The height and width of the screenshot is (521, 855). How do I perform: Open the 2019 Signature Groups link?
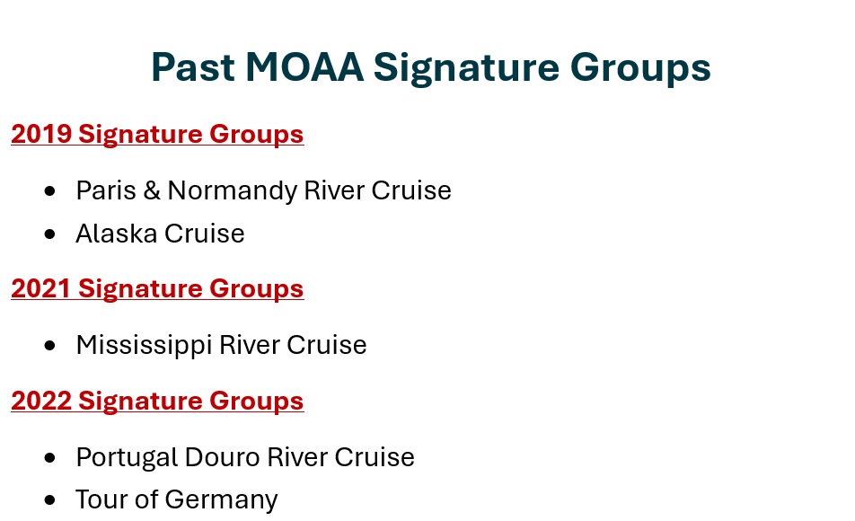coord(157,134)
